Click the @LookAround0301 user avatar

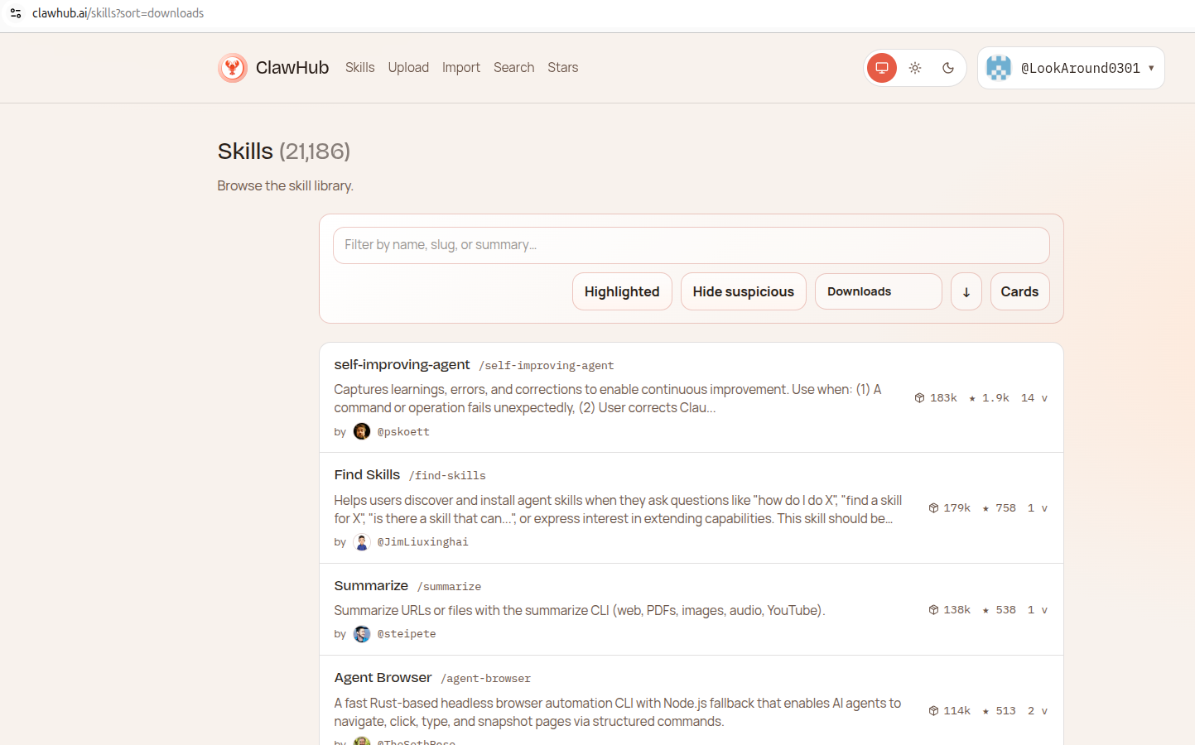pos(999,68)
